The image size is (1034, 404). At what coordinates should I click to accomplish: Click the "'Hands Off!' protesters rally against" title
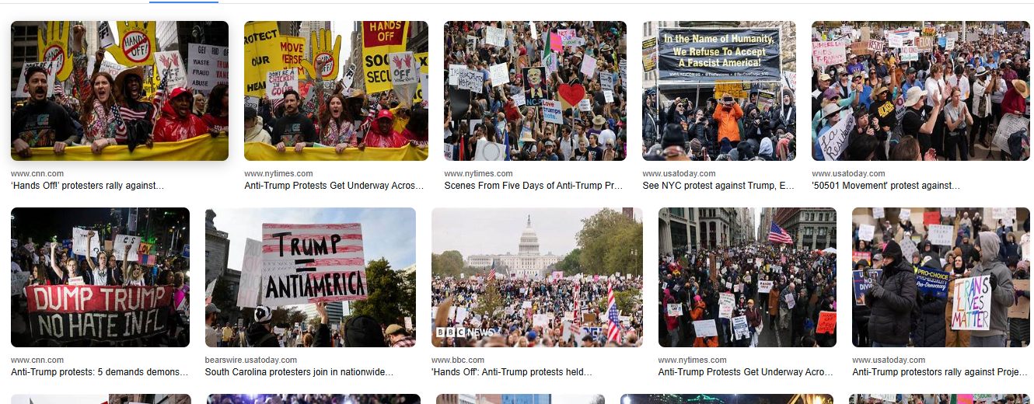[88, 186]
